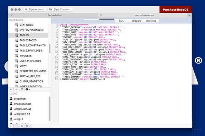Screen dimensions: 205x136
Task: Open the users gear dropdown menu
Action: [28, 126]
